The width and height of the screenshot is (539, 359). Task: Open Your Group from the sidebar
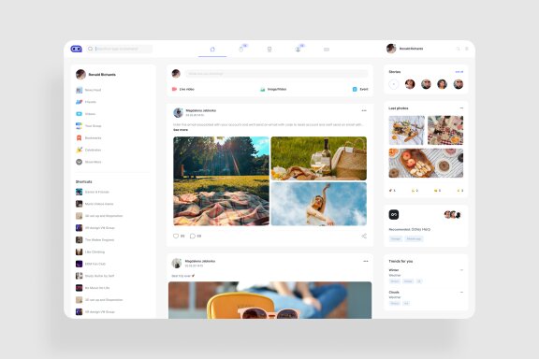[x=89, y=126]
